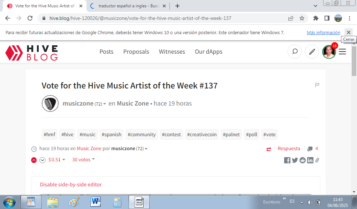Share this page icon in address bar
This screenshot has width=357, height=209.
[291, 18]
